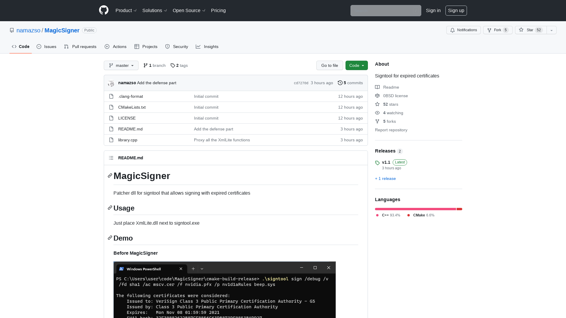Open the PowerShell demo screenshot image

pyautogui.click(x=225, y=290)
